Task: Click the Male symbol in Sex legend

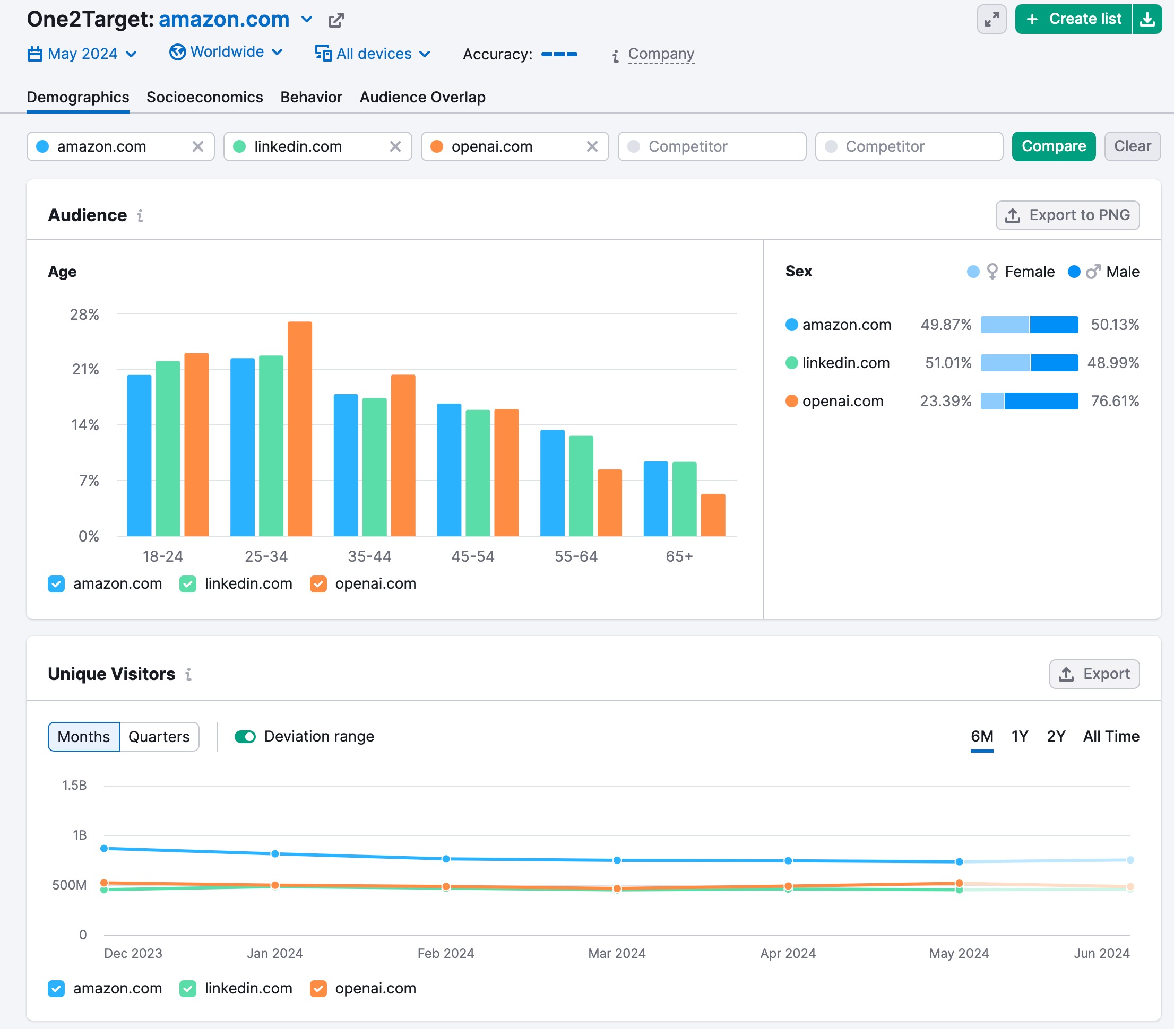Action: pos(1093,272)
